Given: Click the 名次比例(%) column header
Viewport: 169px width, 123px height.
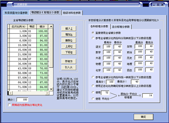Looking at the screenshot, I should (19, 26).
